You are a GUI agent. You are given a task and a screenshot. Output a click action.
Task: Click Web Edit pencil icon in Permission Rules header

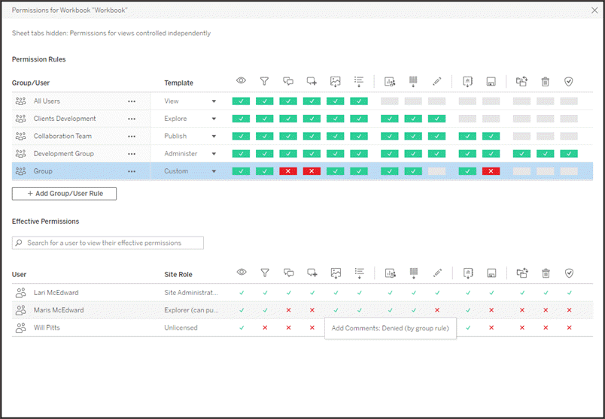[436, 82]
